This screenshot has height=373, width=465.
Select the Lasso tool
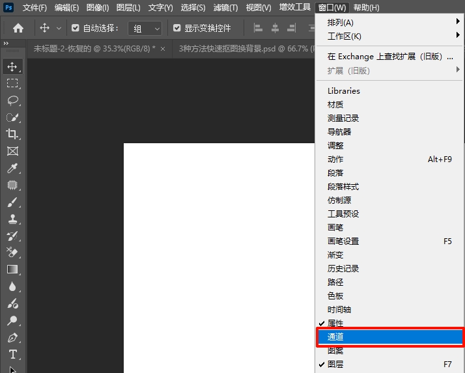point(12,100)
